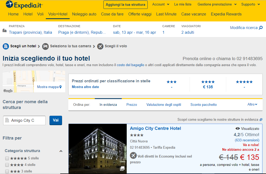This screenshot has width=266, height=174.
Task: Sort results by Prezzo
Action: click(132, 105)
